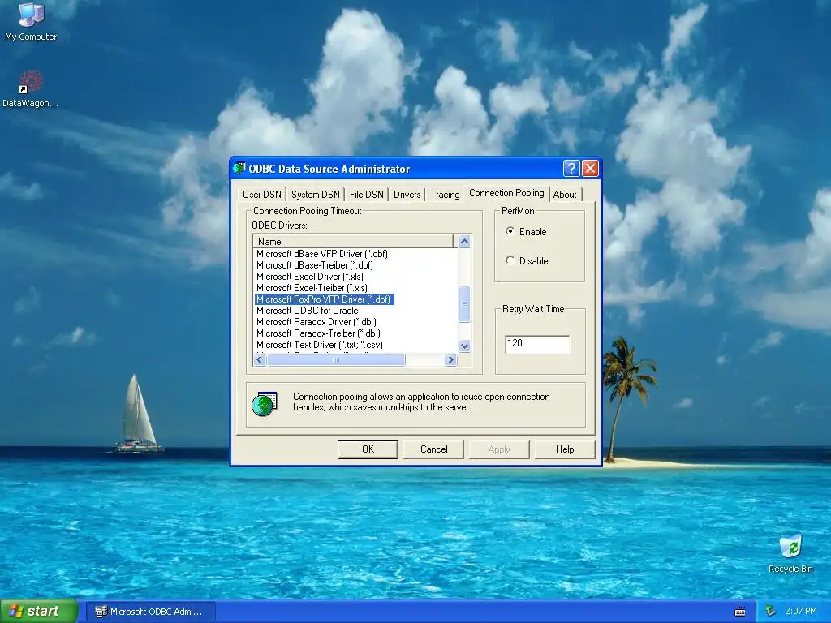Select Microsoft dBase-Treiber (*.dbf)
Screen dimensions: 831x623
click(314, 265)
